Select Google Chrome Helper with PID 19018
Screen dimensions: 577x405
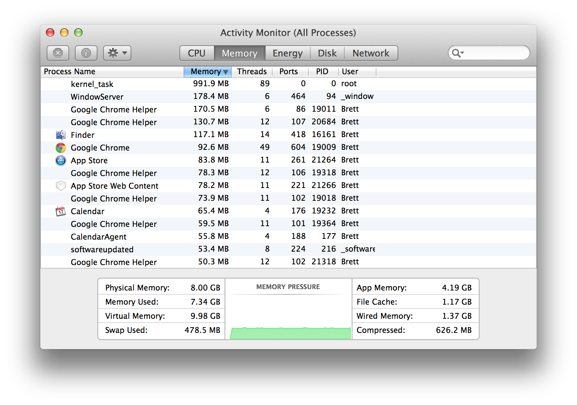click(288, 199)
